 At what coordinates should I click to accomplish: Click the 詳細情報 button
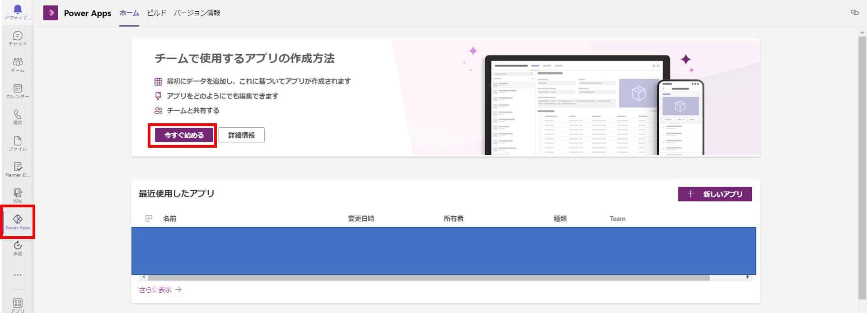tap(241, 135)
